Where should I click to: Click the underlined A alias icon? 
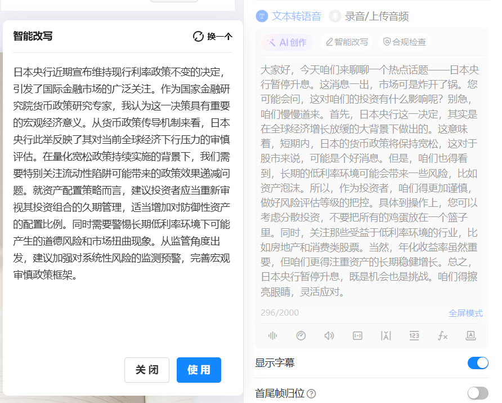[471, 336]
